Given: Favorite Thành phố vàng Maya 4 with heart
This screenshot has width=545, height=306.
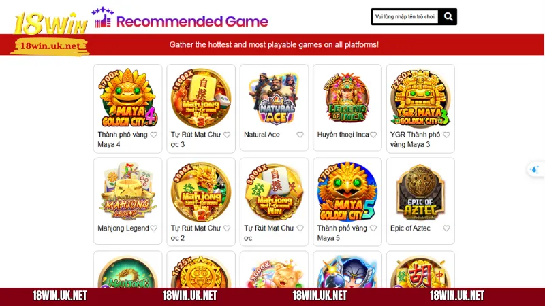Looking at the screenshot, I should [154, 135].
